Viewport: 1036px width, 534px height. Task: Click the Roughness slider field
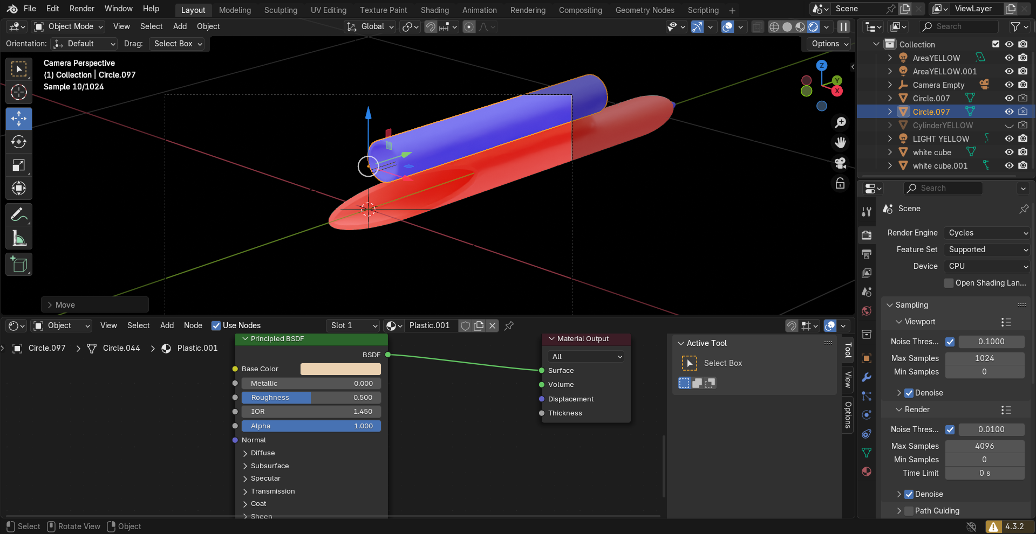[311, 398]
